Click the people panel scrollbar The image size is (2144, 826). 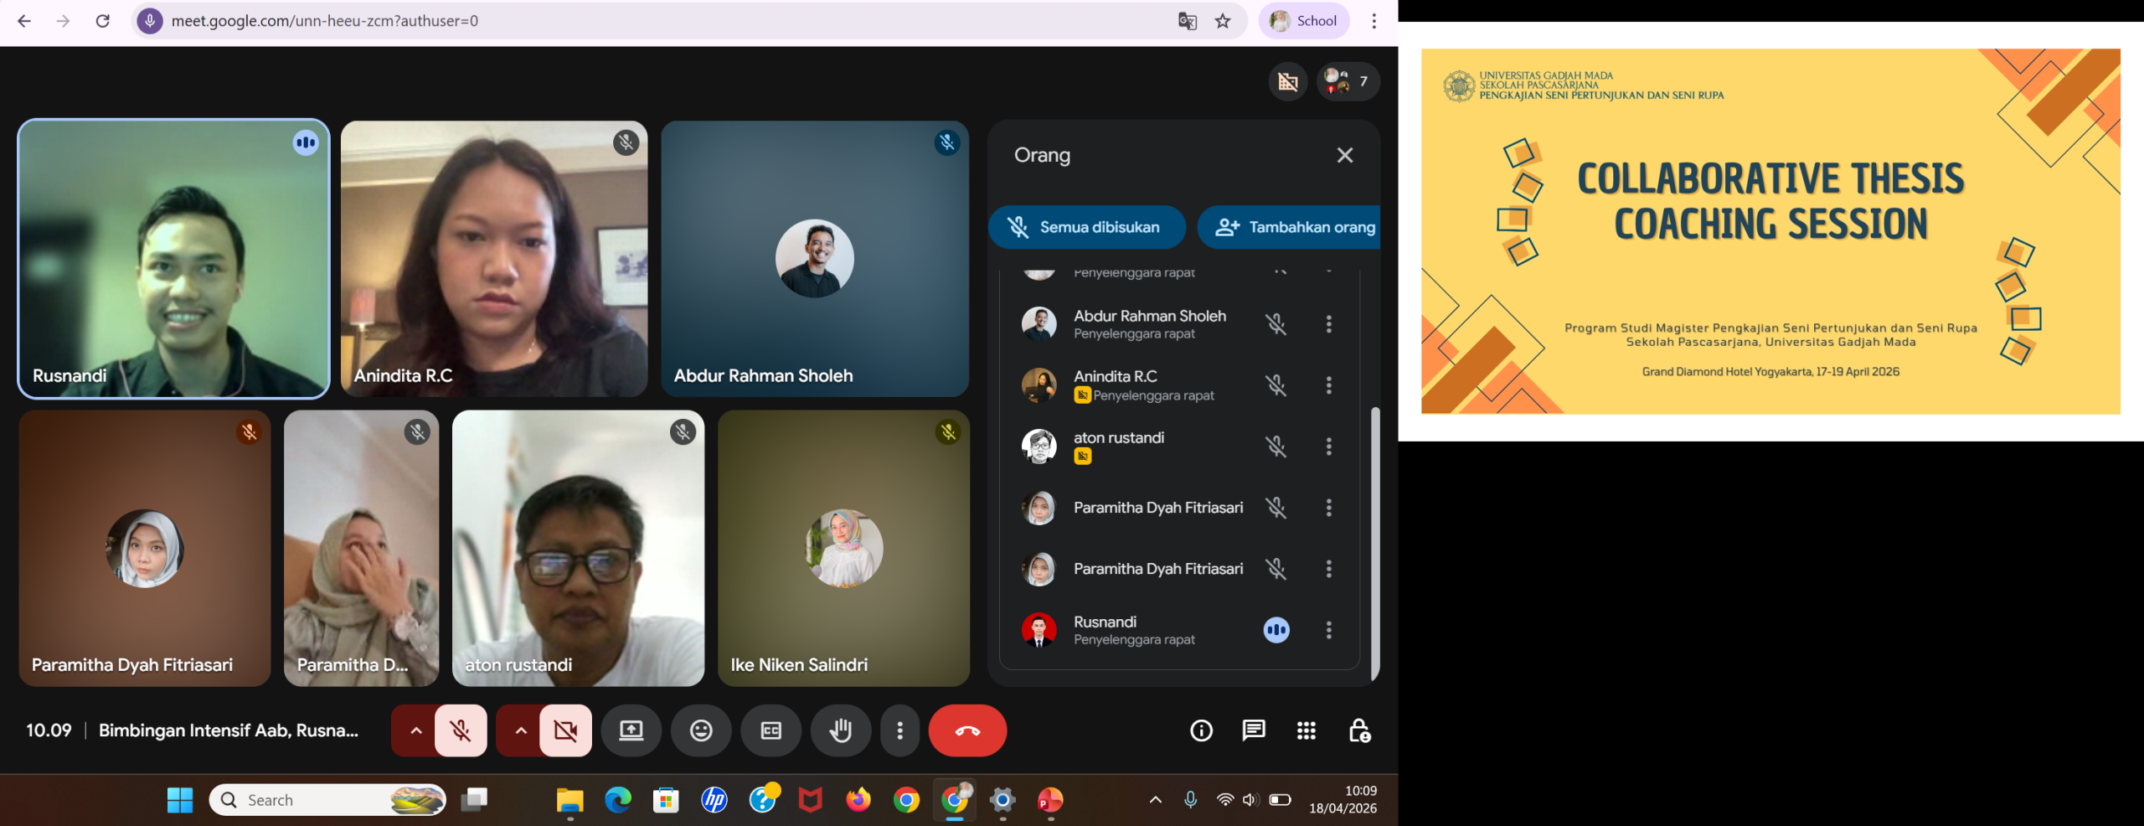pos(1373,536)
